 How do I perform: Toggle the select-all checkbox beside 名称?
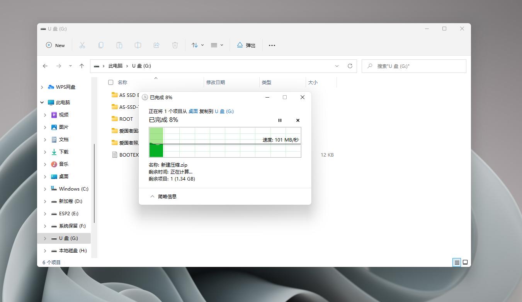click(111, 82)
